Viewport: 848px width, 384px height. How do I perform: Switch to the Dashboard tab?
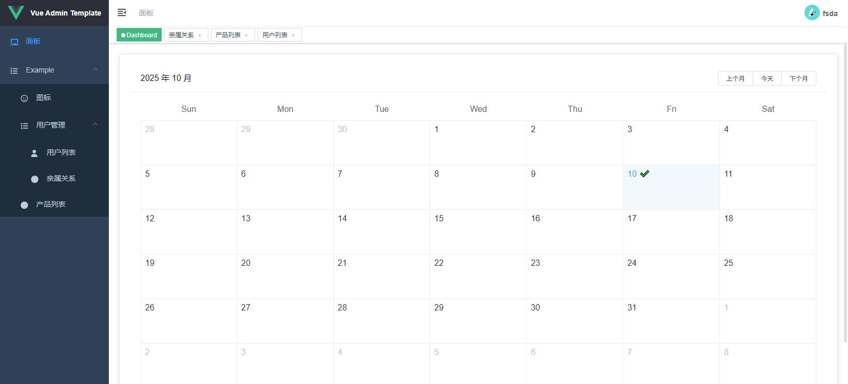(139, 35)
